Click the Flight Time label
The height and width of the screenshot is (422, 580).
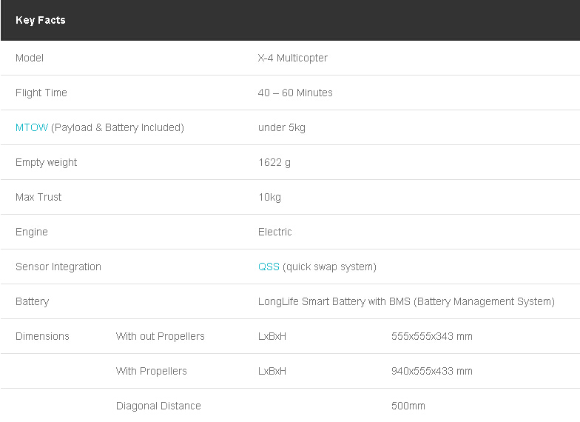[x=41, y=93]
